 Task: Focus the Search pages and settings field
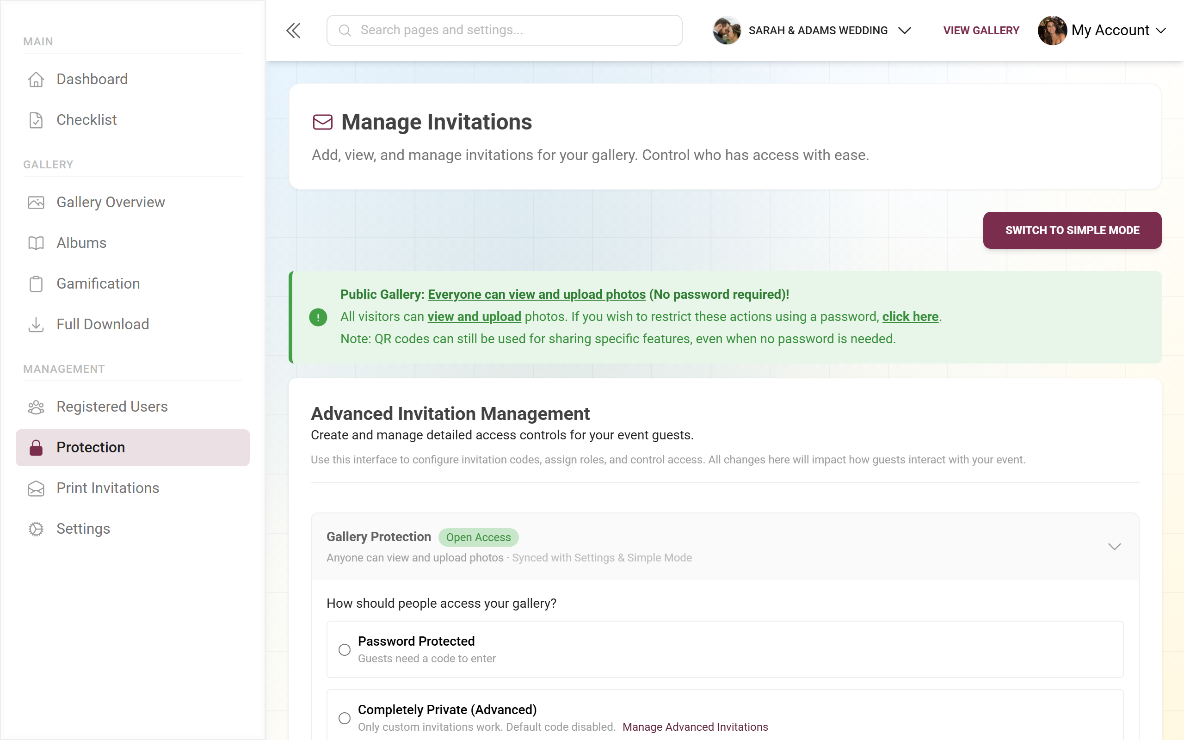504,31
